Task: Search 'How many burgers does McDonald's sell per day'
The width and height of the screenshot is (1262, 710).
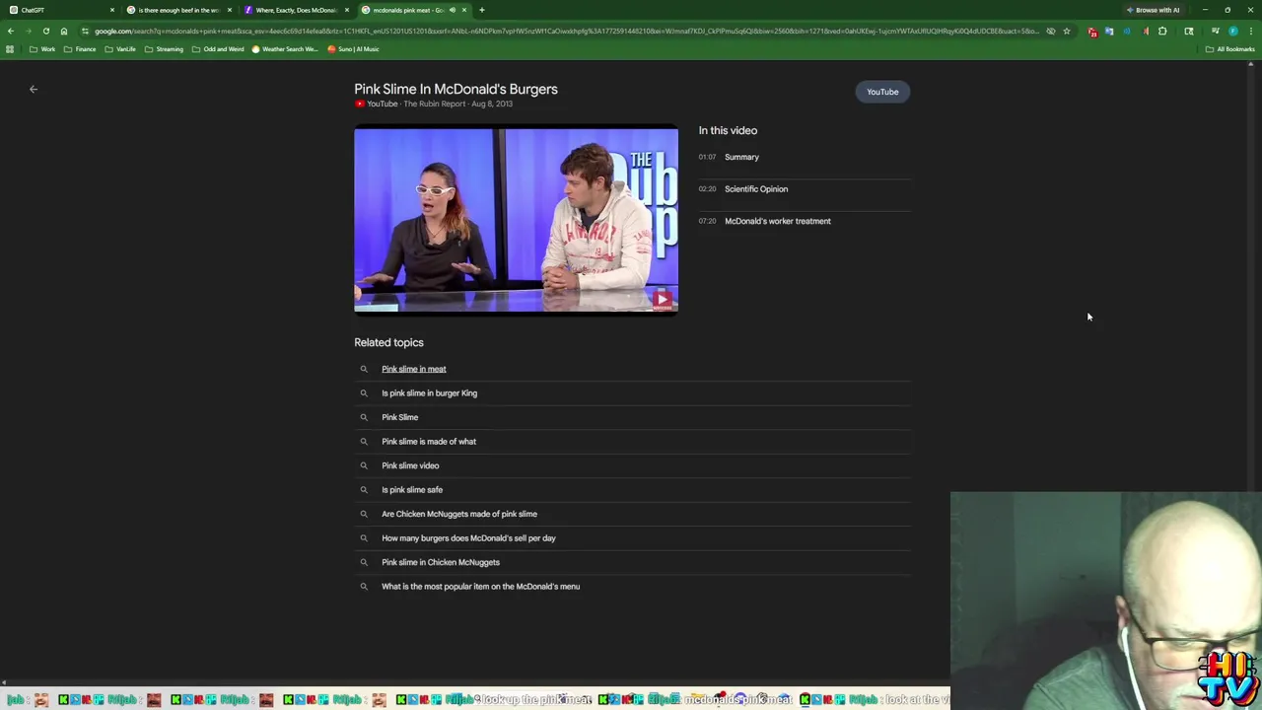Action: click(x=468, y=538)
